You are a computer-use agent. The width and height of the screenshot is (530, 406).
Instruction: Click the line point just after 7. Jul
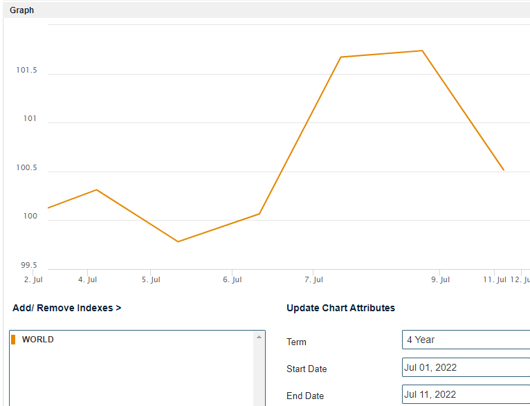point(341,57)
